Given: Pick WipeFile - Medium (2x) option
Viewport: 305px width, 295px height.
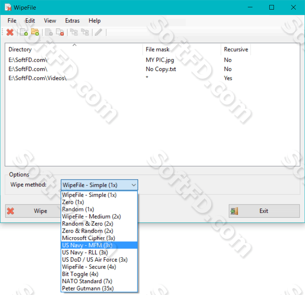Looking at the screenshot, I should [x=99, y=216].
